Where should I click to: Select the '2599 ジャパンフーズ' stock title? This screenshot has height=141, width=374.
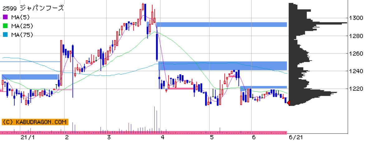[x=33, y=8]
